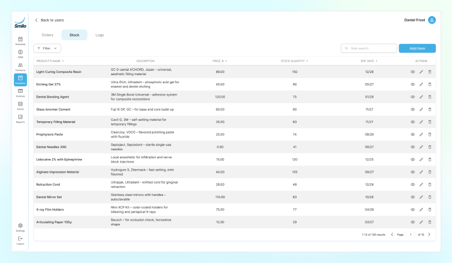
Task: Open the CRM sidebar icon
Action: click(20, 54)
